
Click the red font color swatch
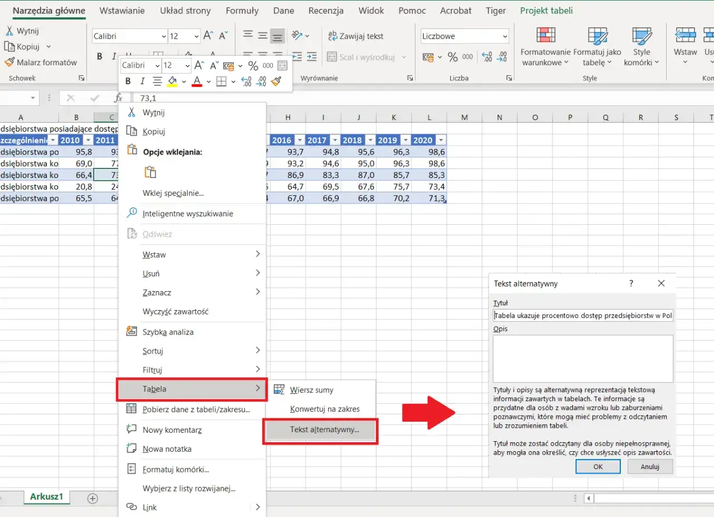pos(196,82)
